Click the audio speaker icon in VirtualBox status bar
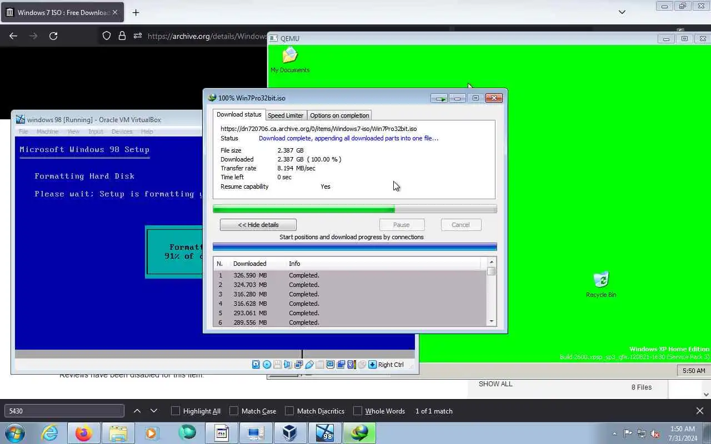Image resolution: width=711 pixels, height=444 pixels. pos(288,365)
